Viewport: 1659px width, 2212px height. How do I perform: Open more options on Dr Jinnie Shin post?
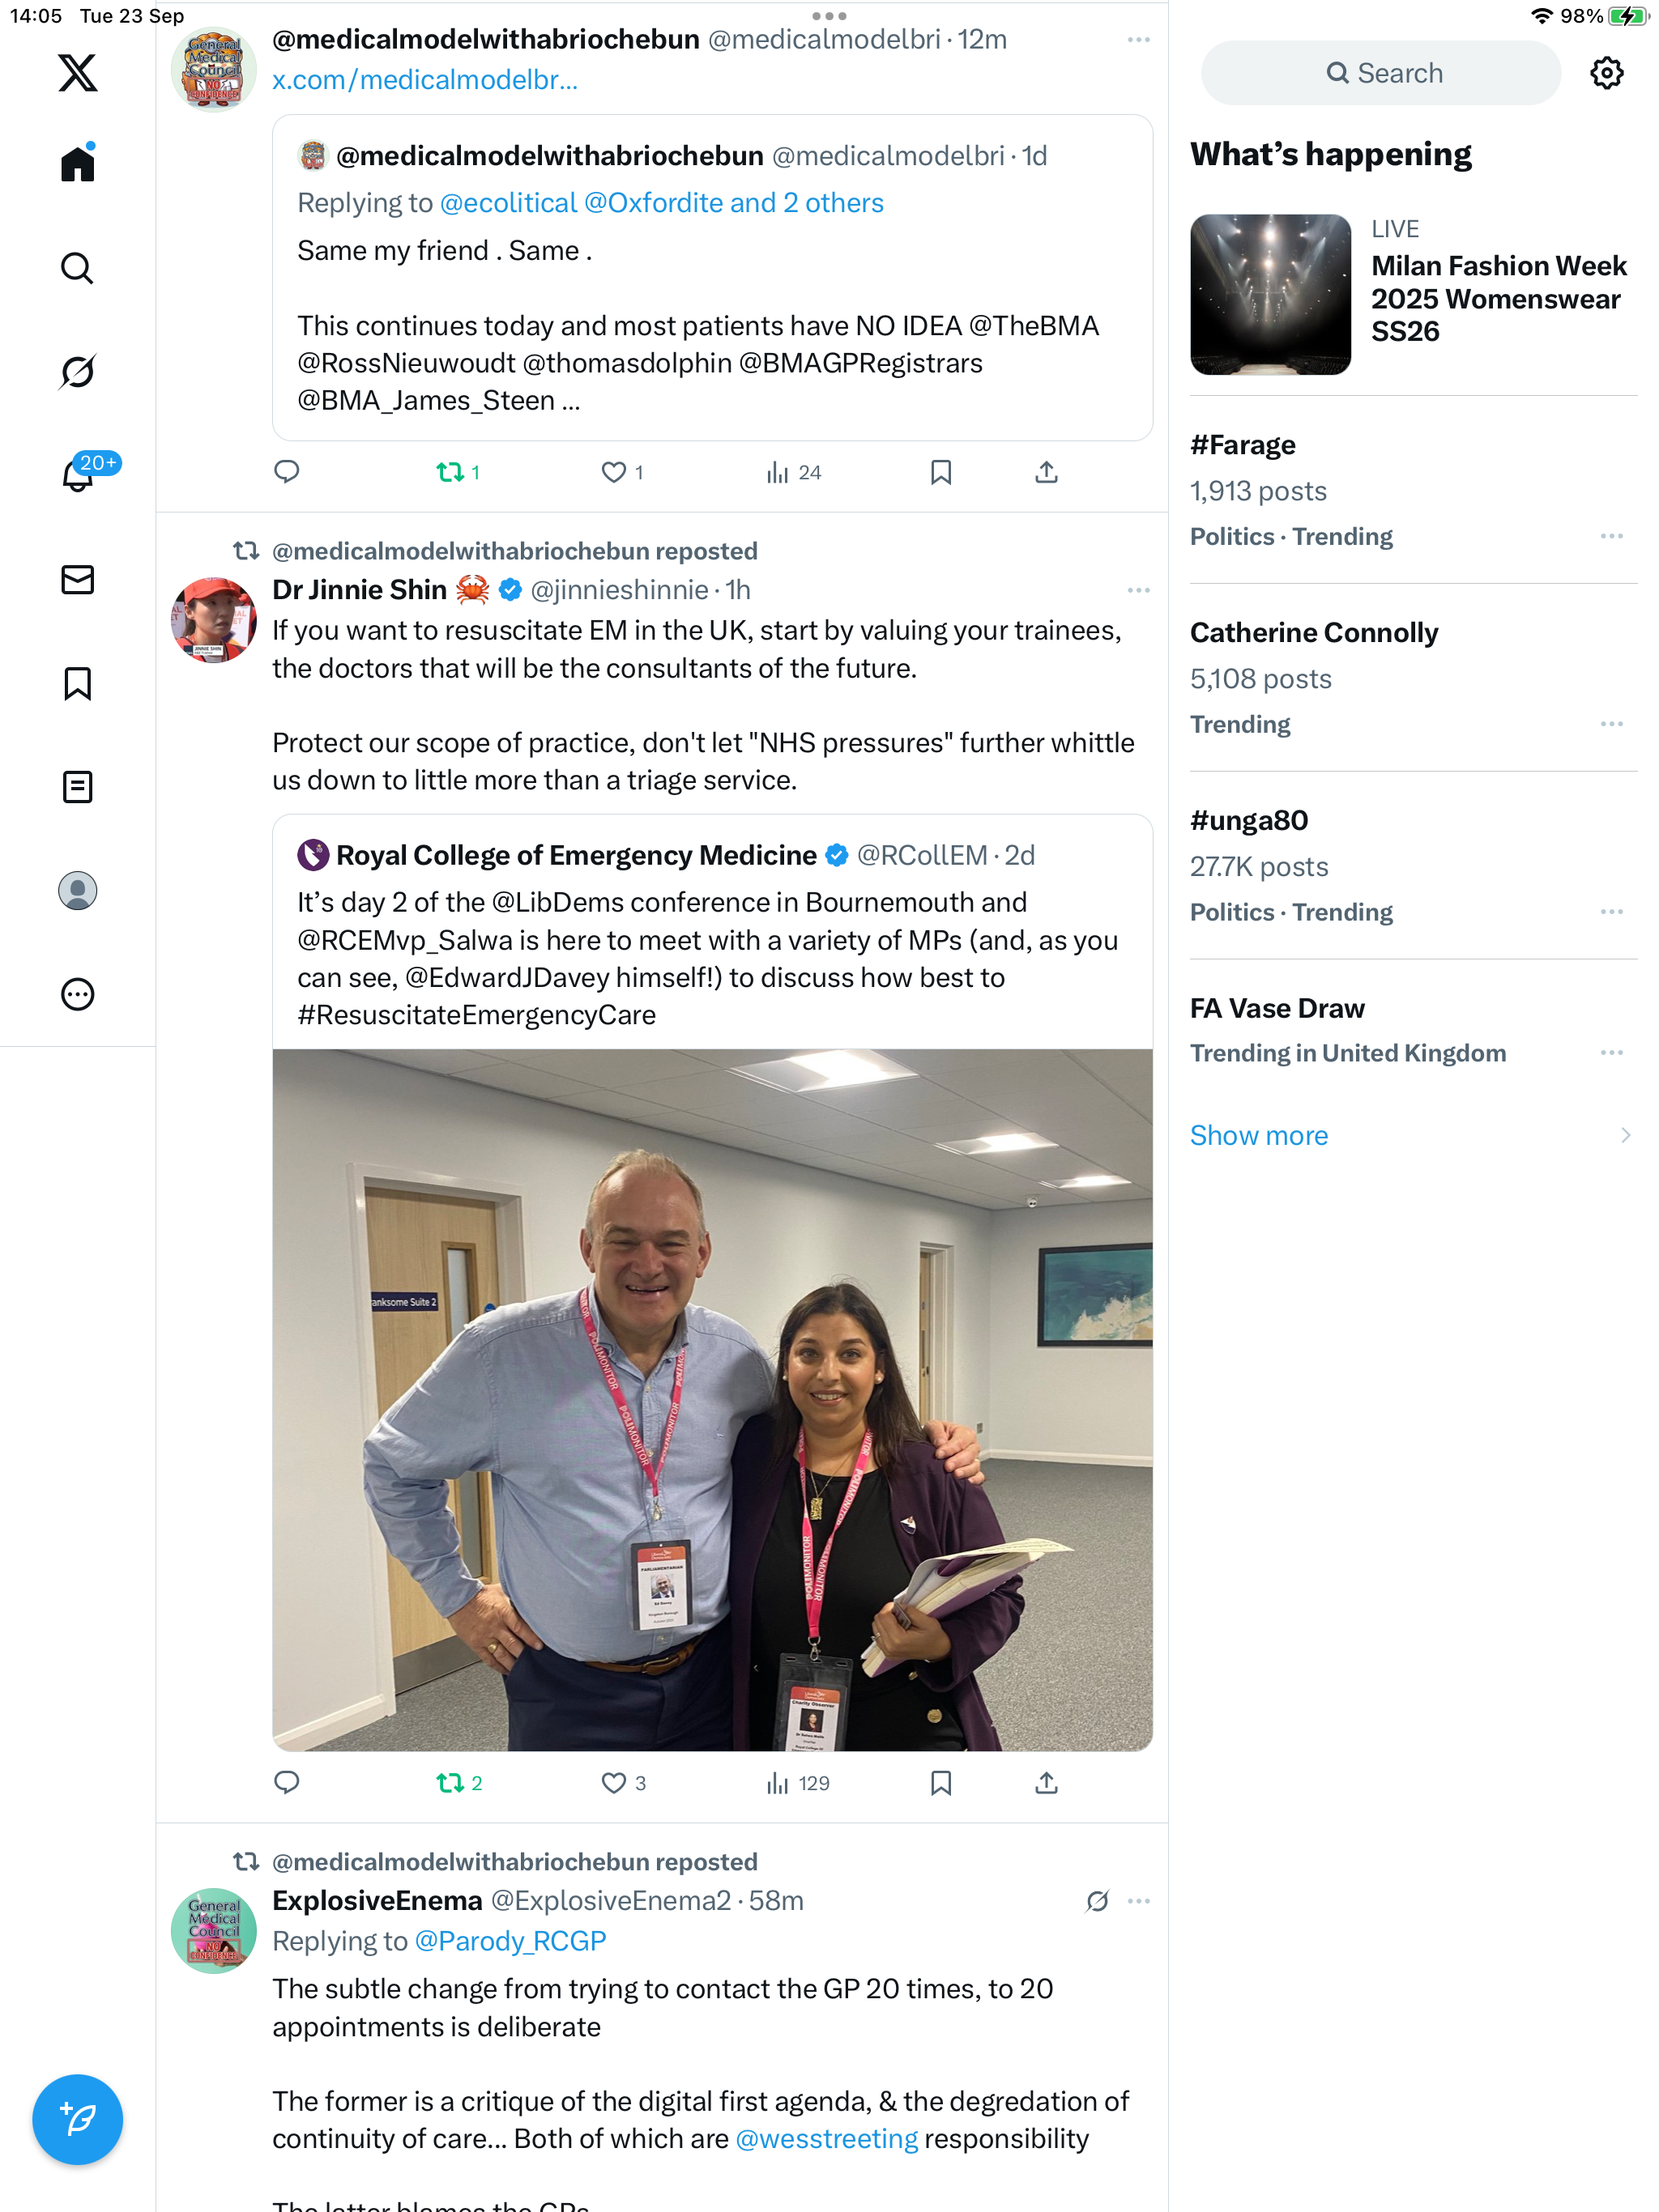tap(1137, 590)
